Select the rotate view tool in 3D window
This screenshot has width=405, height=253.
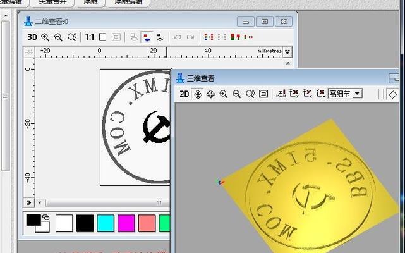click(198, 94)
